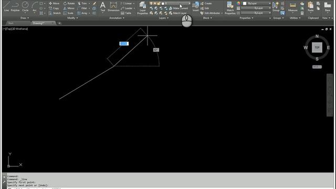Select the Arc tool
Image resolution: width=336 pixels, height=189 pixels.
pos(34,6)
